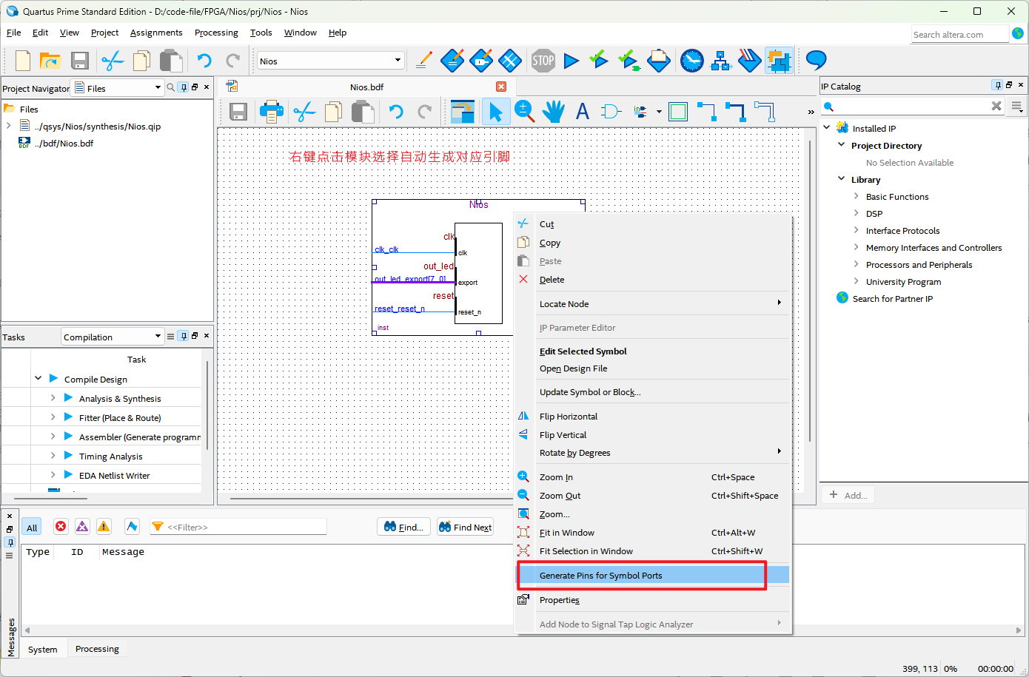The height and width of the screenshot is (677, 1029).
Task: Open the Assignment Editor pencil-diamond icon
Action: pyautogui.click(x=452, y=61)
